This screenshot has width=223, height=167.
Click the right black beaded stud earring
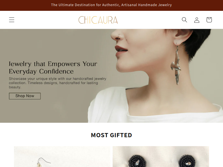coord(187,161)
